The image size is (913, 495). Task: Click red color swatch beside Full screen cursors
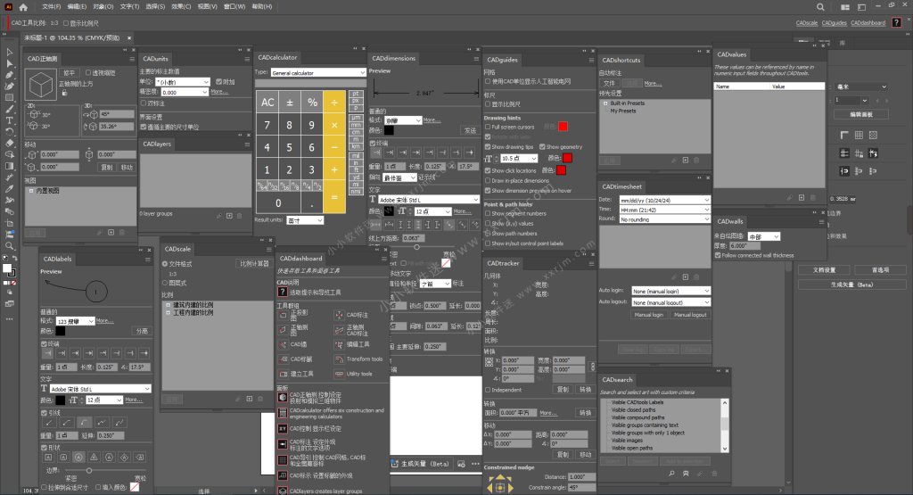tap(563, 127)
